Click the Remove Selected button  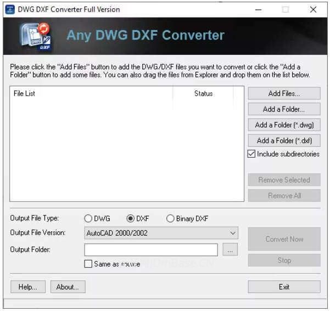coord(284,180)
